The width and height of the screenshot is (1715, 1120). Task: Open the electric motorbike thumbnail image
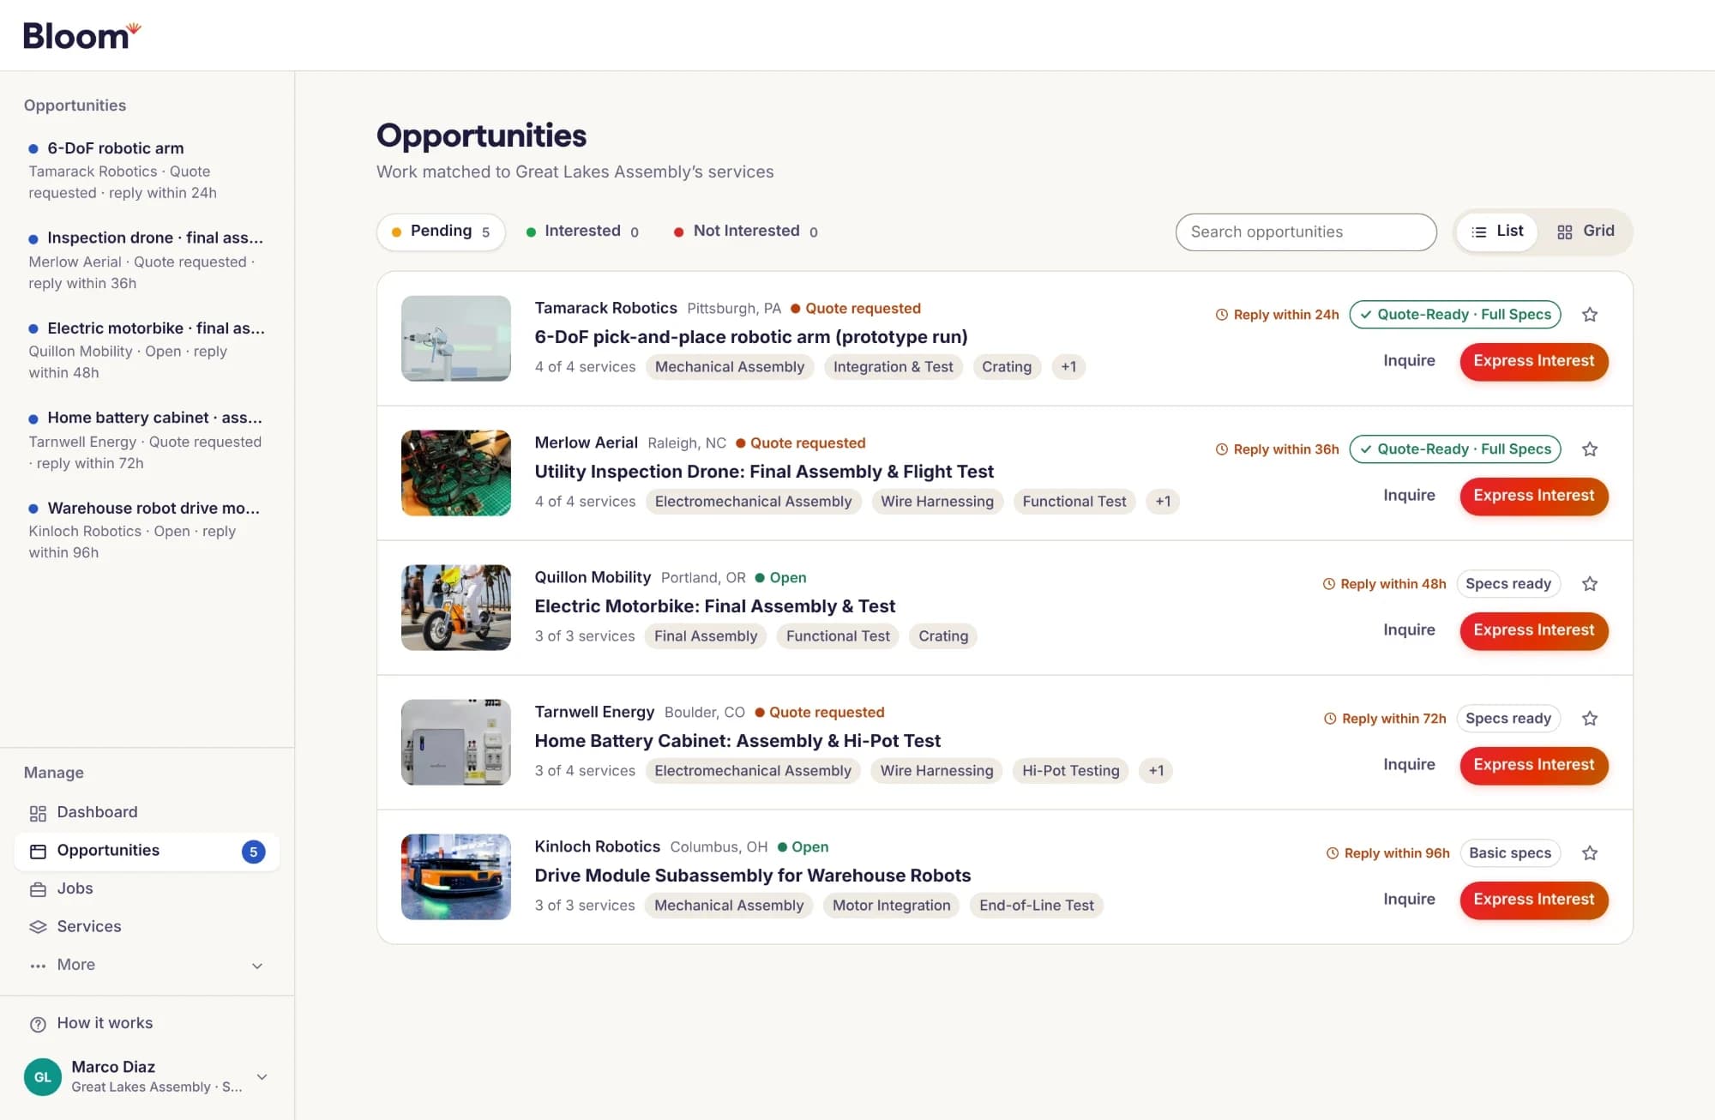(456, 608)
